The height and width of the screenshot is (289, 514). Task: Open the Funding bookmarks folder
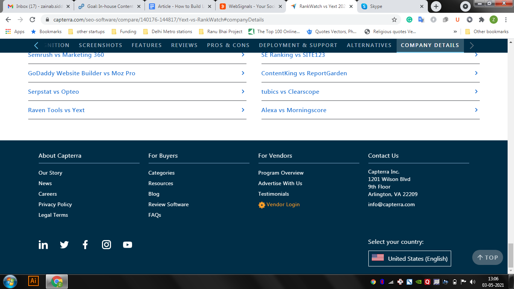(x=124, y=32)
